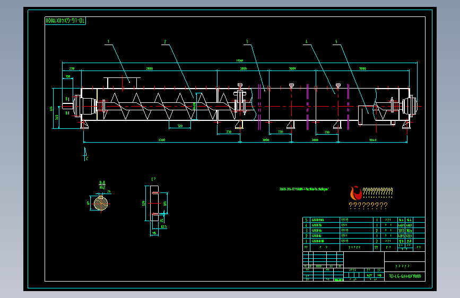Select parts list row 3 part code

317,231
